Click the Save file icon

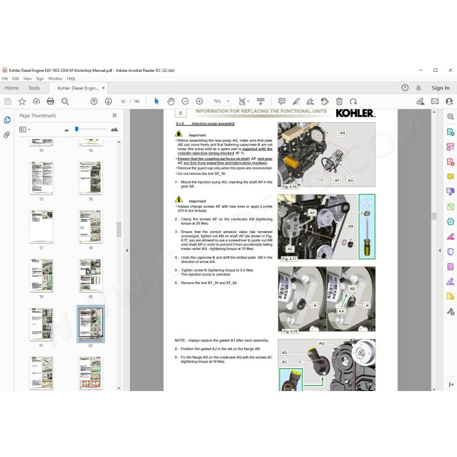click(x=8, y=101)
